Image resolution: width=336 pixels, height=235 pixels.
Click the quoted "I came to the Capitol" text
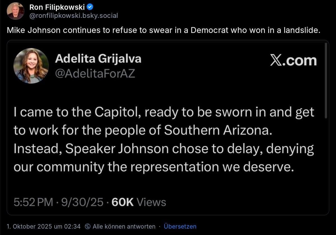(x=164, y=112)
